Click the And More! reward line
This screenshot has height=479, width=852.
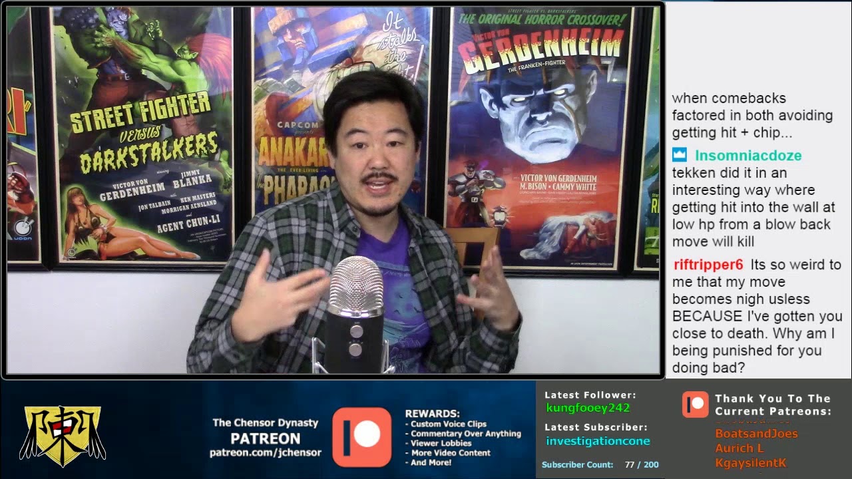(429, 462)
